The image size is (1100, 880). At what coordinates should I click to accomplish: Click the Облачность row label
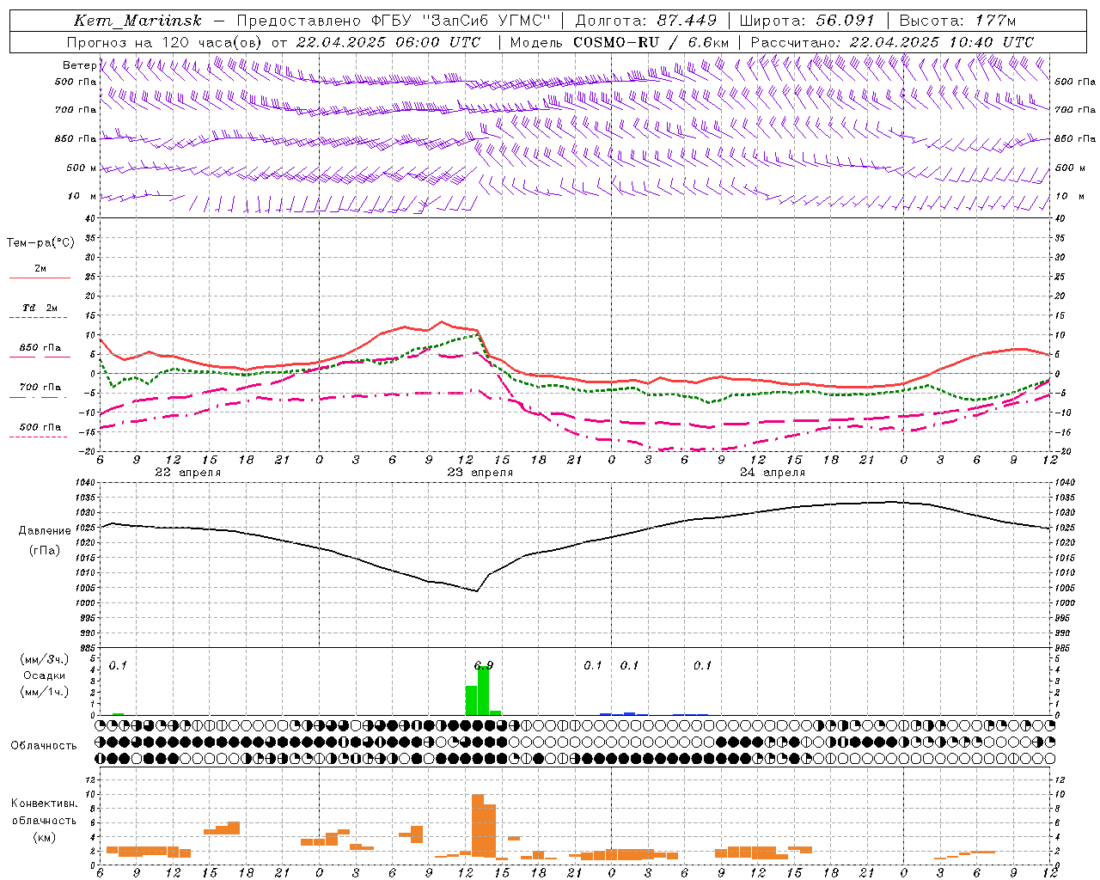pos(44,746)
